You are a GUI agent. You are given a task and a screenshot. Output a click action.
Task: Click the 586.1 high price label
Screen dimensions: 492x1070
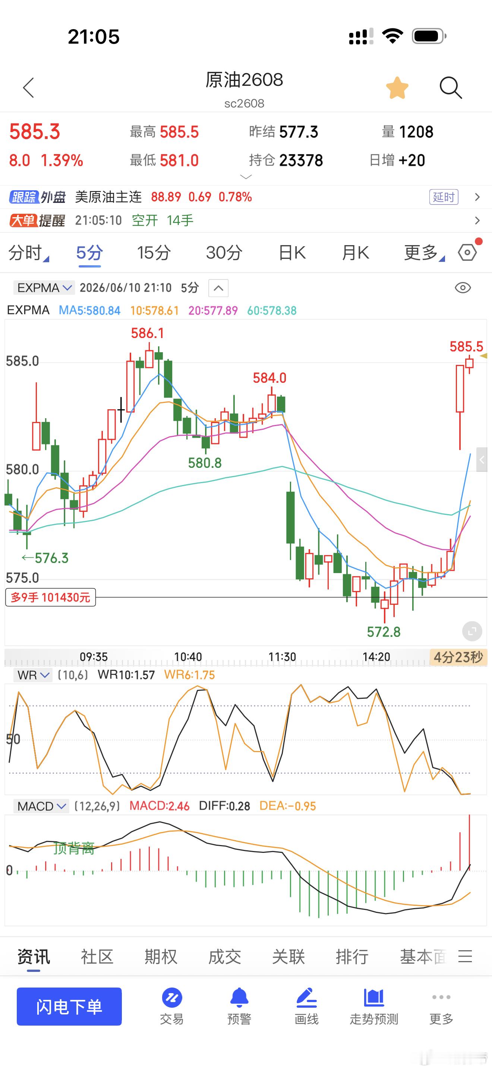point(147,333)
